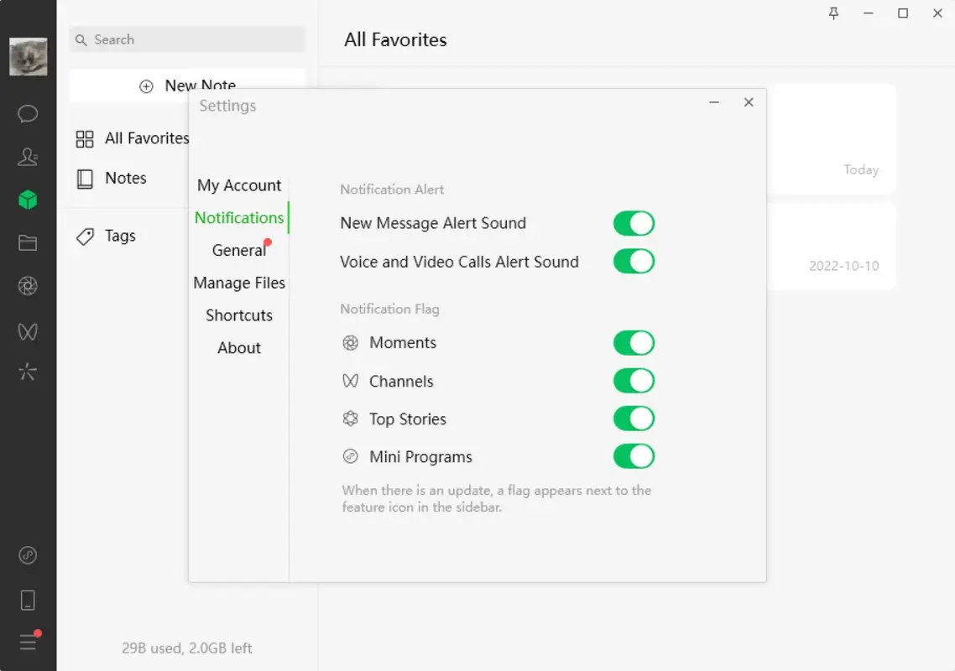This screenshot has width=955, height=671.
Task: Turn off Voice and Video Calls Alert Sound
Action: coord(634,261)
